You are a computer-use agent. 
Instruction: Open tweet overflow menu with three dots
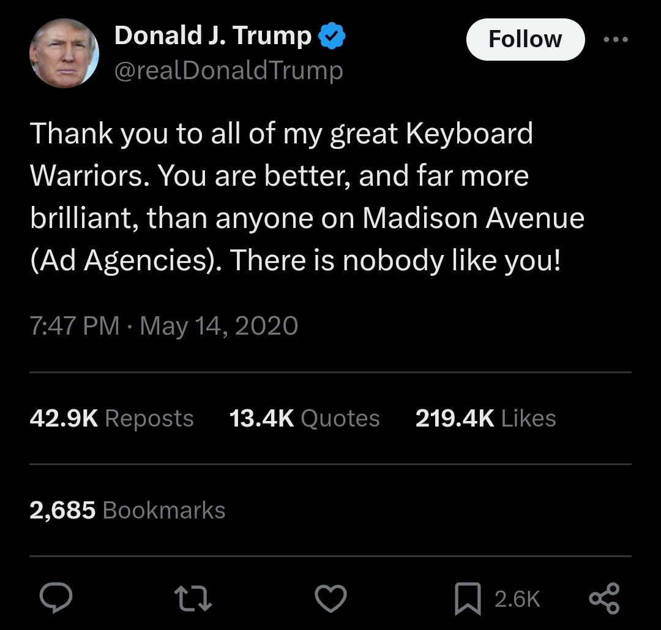tap(616, 39)
